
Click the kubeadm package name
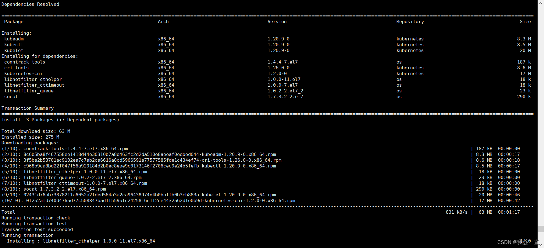[14, 39]
